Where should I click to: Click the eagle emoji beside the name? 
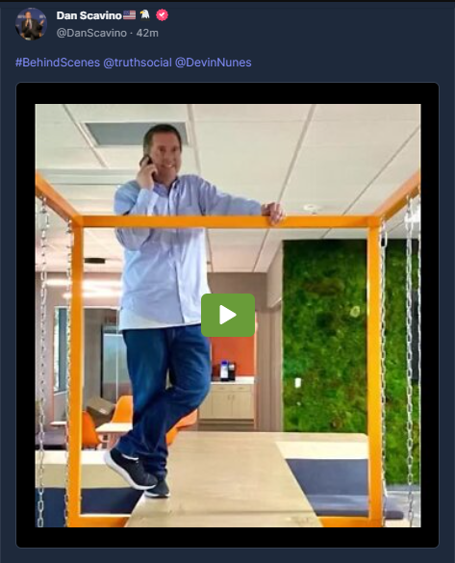[145, 14]
